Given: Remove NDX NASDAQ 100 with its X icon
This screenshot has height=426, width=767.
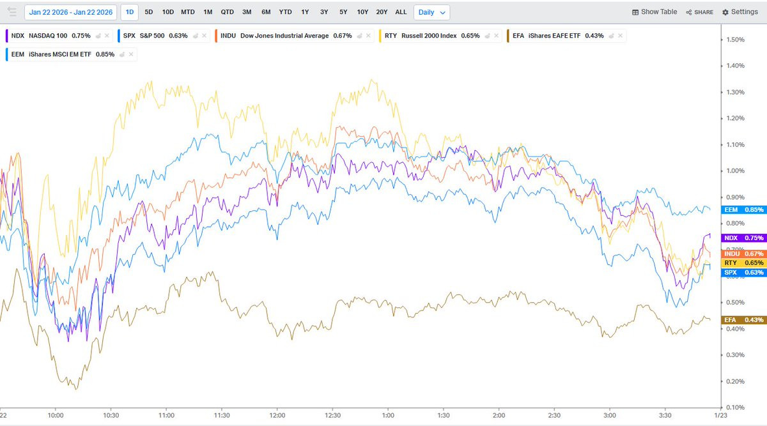Looking at the screenshot, I should (x=107, y=36).
